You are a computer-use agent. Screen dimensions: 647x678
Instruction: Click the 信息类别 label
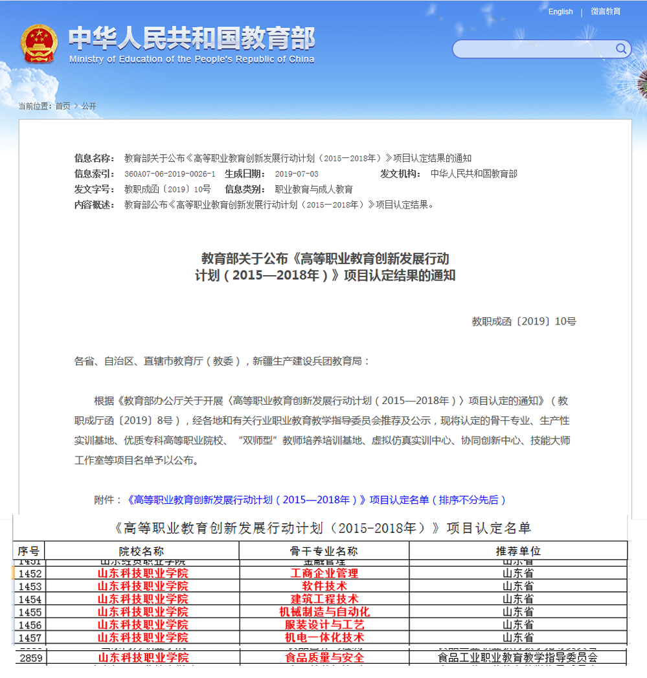pos(244,189)
